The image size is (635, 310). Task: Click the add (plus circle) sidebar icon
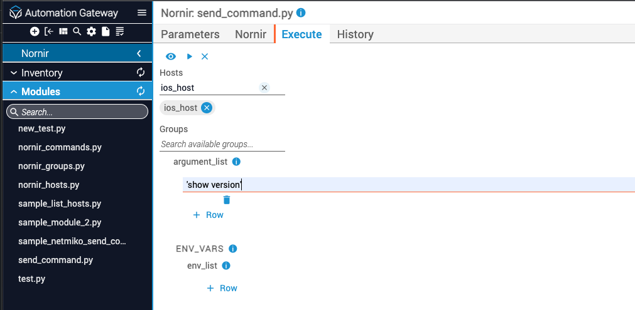pyautogui.click(x=35, y=31)
